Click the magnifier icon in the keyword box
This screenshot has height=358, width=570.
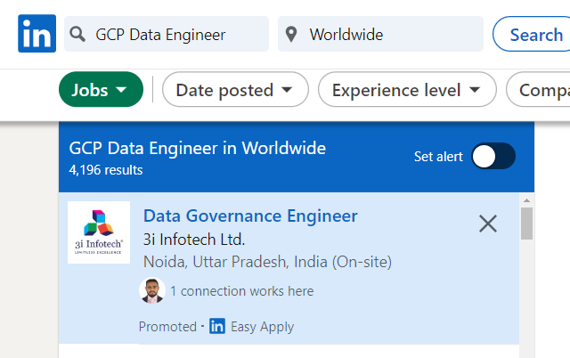tap(77, 35)
